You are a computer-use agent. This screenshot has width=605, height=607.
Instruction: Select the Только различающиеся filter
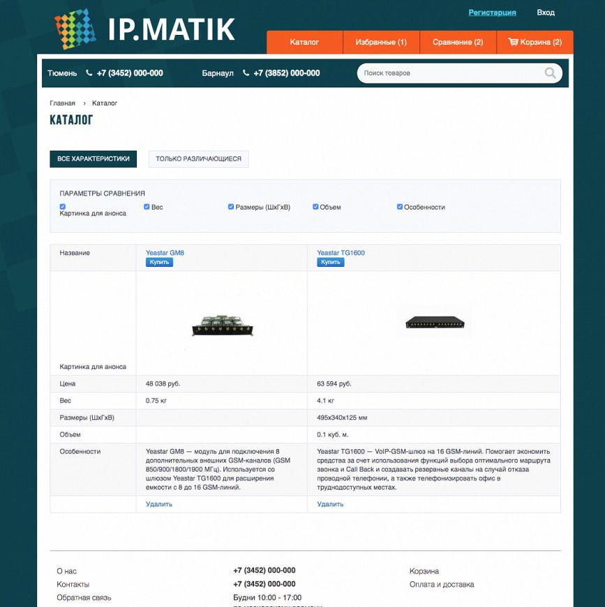click(x=198, y=159)
